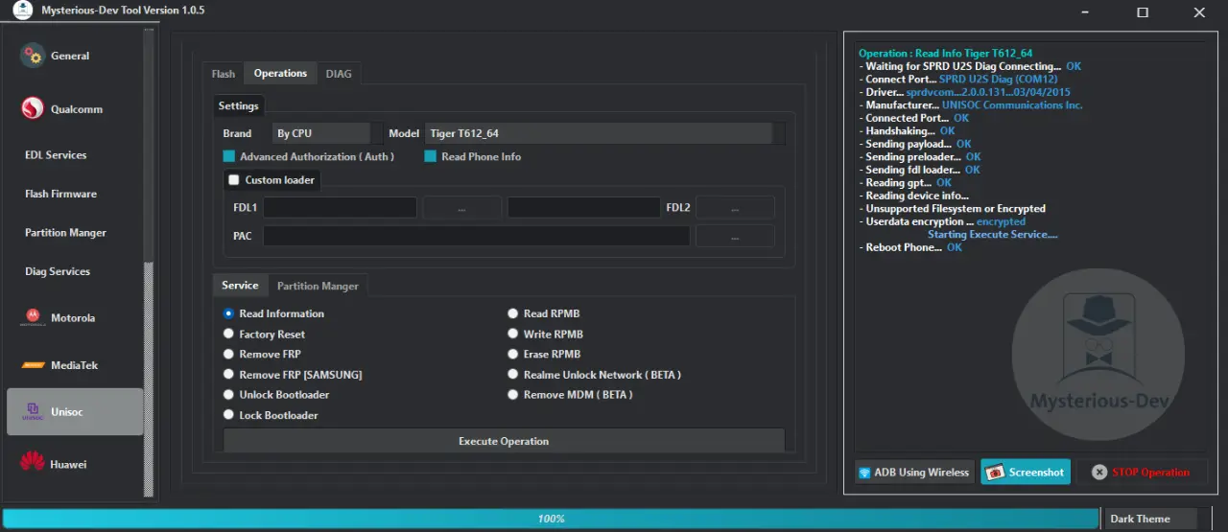Switch to the Operations tab
The width and height of the screenshot is (1228, 532).
280,73
